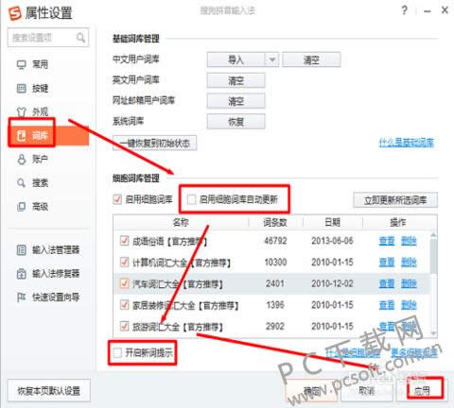
Task: Open the 什么是基础词库 help link
Action: pos(407,143)
